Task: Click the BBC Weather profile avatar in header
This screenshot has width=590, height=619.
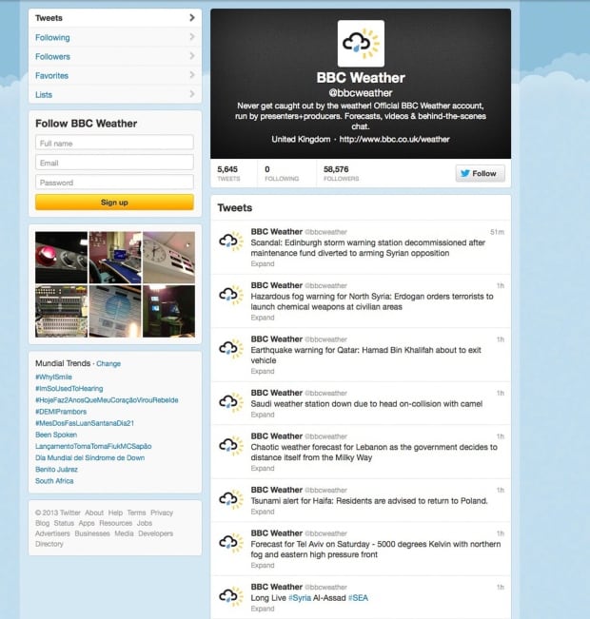Action: point(361,44)
